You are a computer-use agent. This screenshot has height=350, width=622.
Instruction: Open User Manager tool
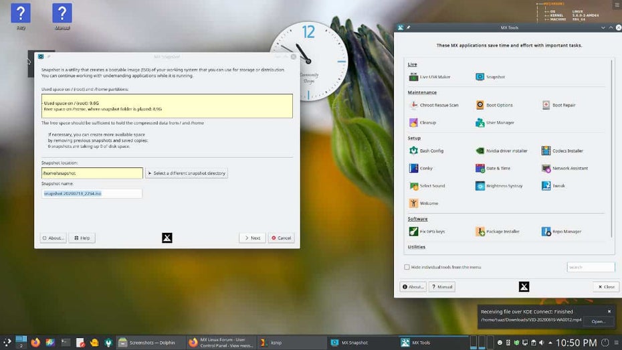pos(495,122)
